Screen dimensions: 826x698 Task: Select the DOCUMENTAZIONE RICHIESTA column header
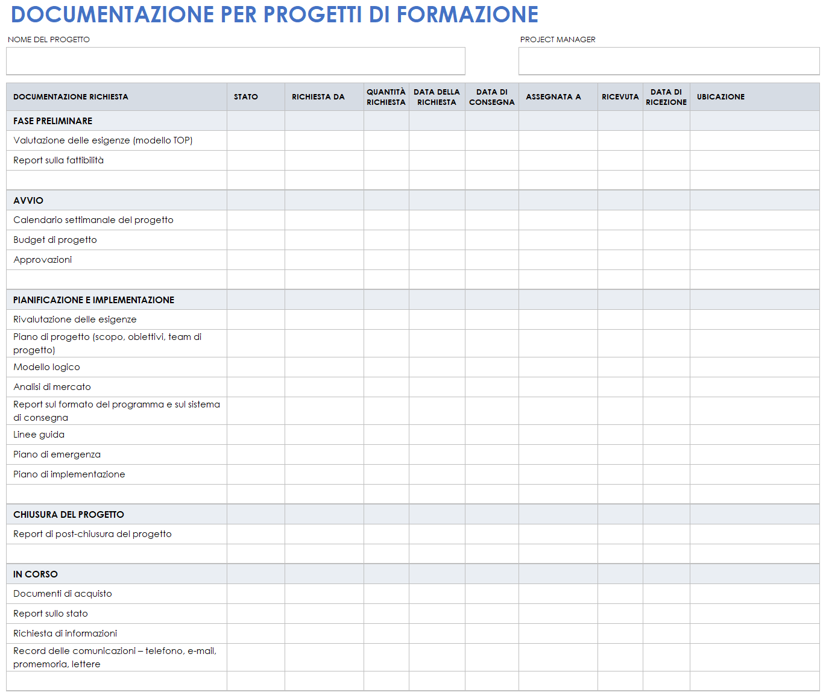(117, 97)
